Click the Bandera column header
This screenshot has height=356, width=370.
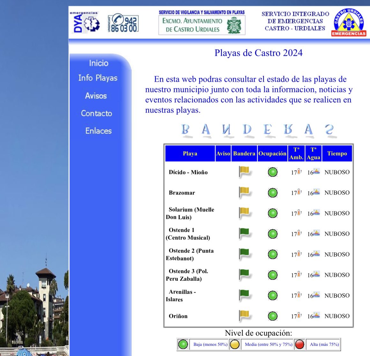(x=244, y=153)
